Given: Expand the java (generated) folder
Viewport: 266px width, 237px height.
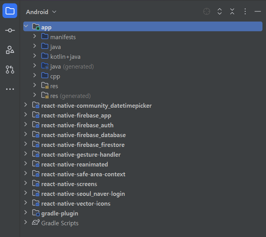Looking at the screenshot, I should coord(35,65).
